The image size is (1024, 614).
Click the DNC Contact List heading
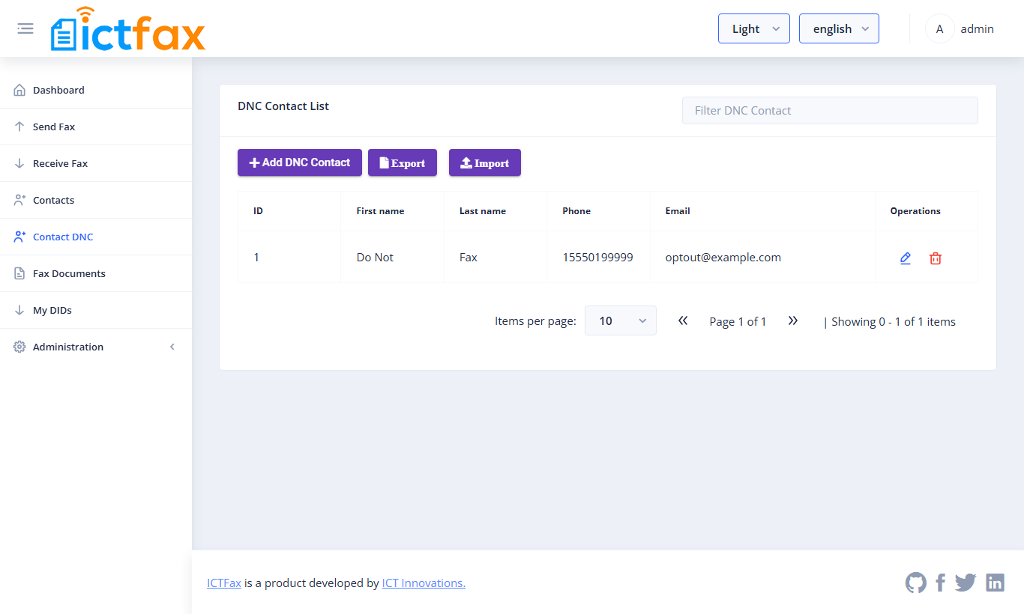click(283, 106)
